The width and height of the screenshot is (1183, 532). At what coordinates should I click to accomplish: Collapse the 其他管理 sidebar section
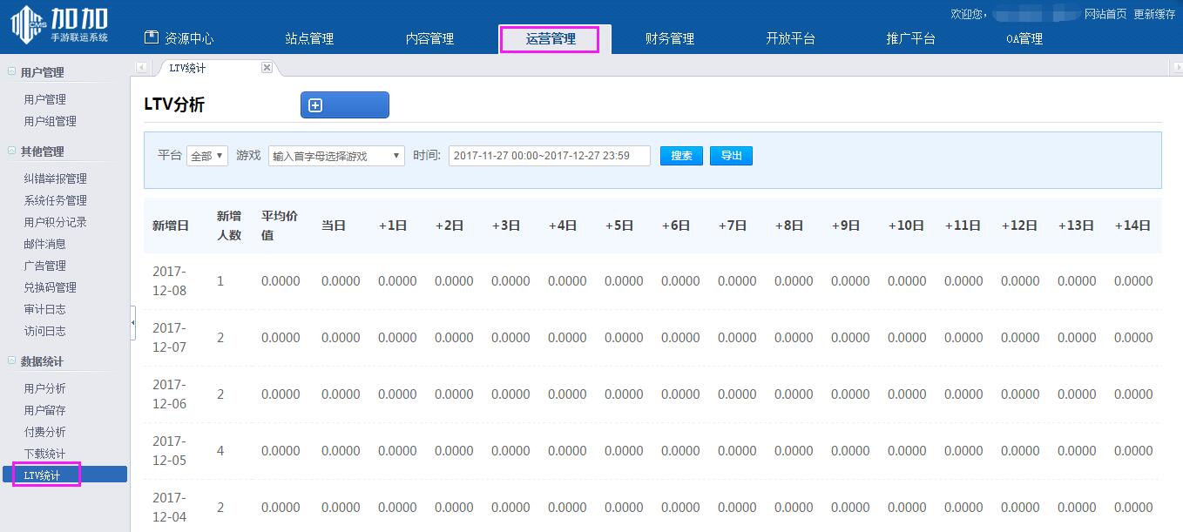click(x=11, y=152)
